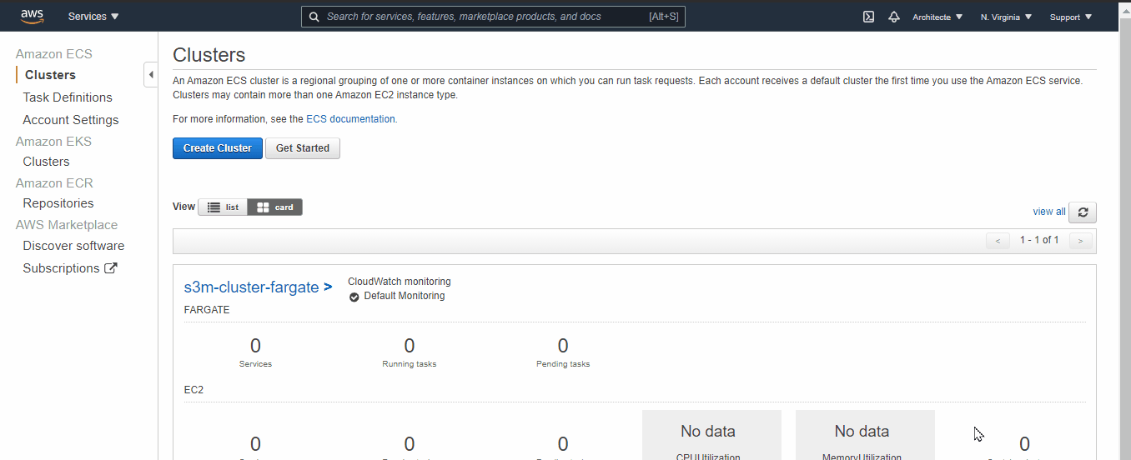Open the CloudShell terminal icon
The height and width of the screenshot is (460, 1131).
click(868, 17)
